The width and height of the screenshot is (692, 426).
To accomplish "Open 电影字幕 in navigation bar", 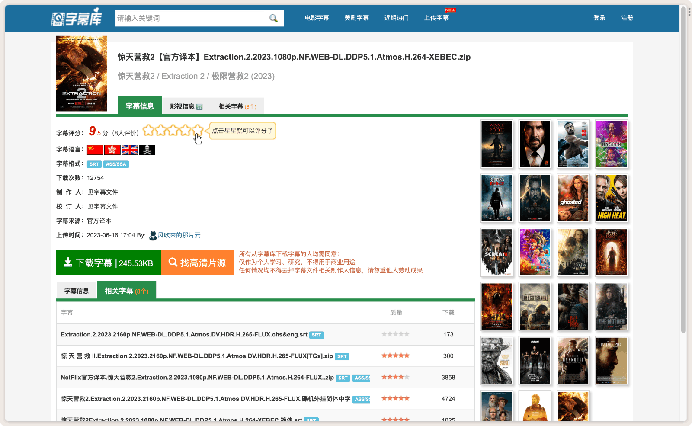I will point(317,18).
